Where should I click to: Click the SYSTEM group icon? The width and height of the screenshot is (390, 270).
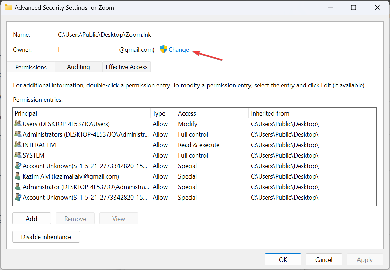[18, 155]
